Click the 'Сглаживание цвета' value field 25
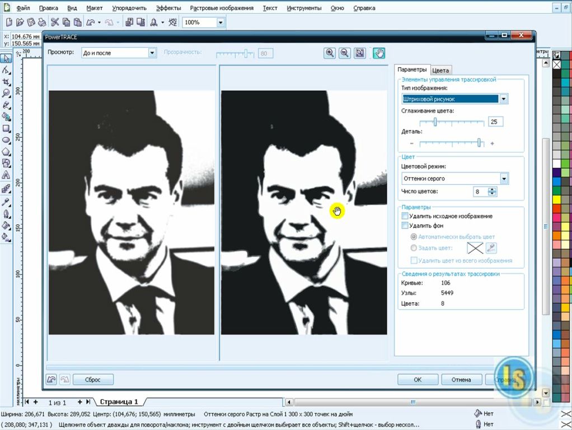Viewport: 572px width, 430px height. click(495, 121)
